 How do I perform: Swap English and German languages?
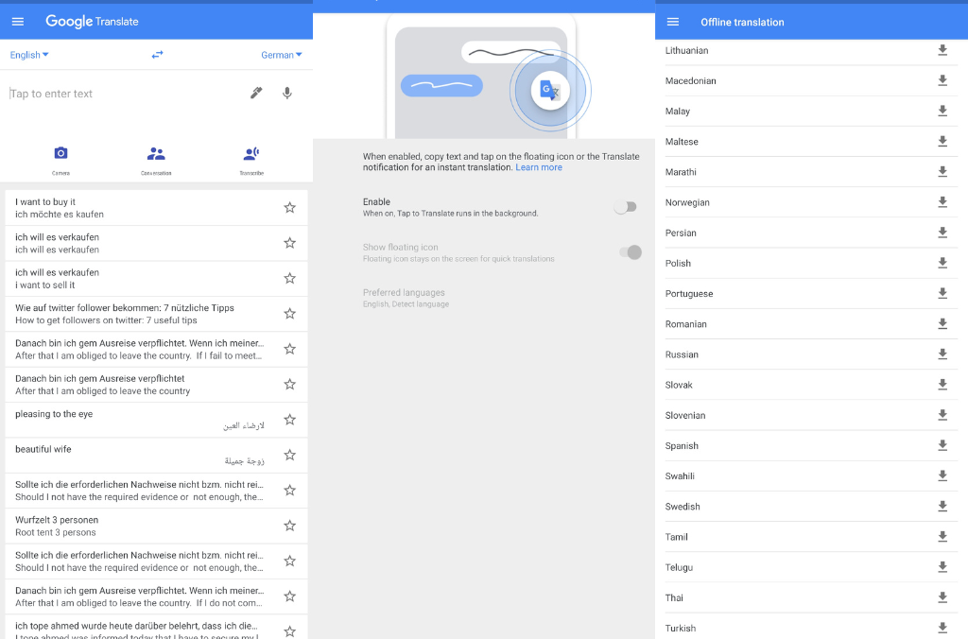[x=158, y=55]
